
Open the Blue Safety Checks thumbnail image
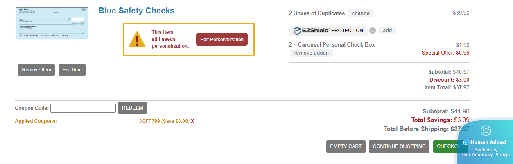(x=52, y=23)
